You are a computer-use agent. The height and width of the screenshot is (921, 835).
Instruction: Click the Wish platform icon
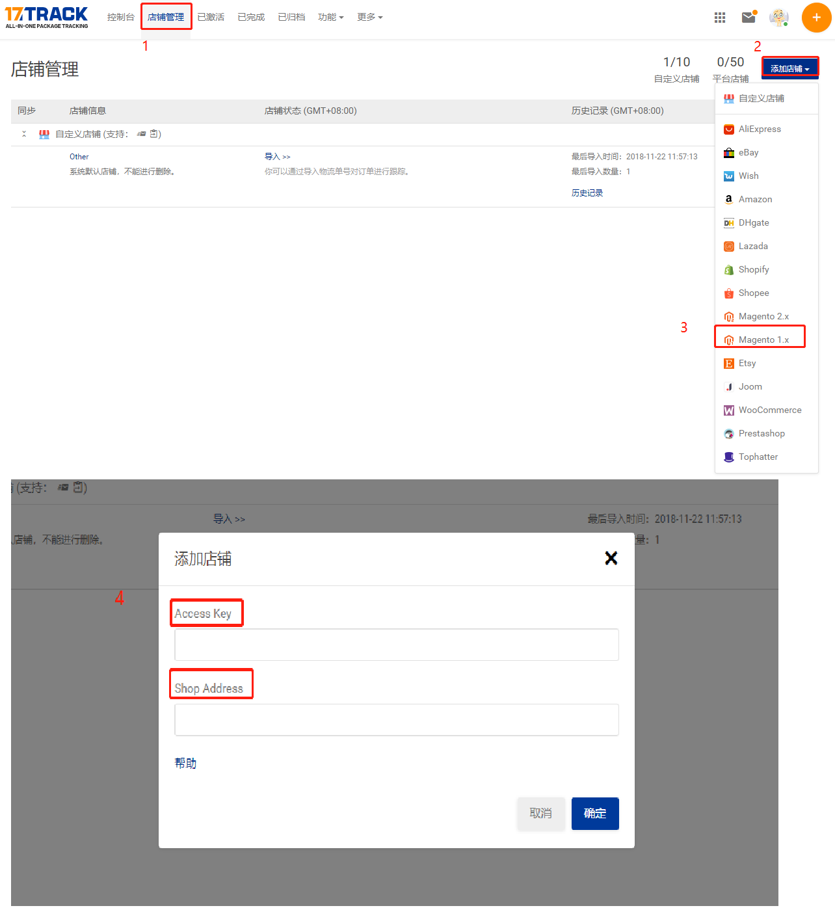coord(729,176)
